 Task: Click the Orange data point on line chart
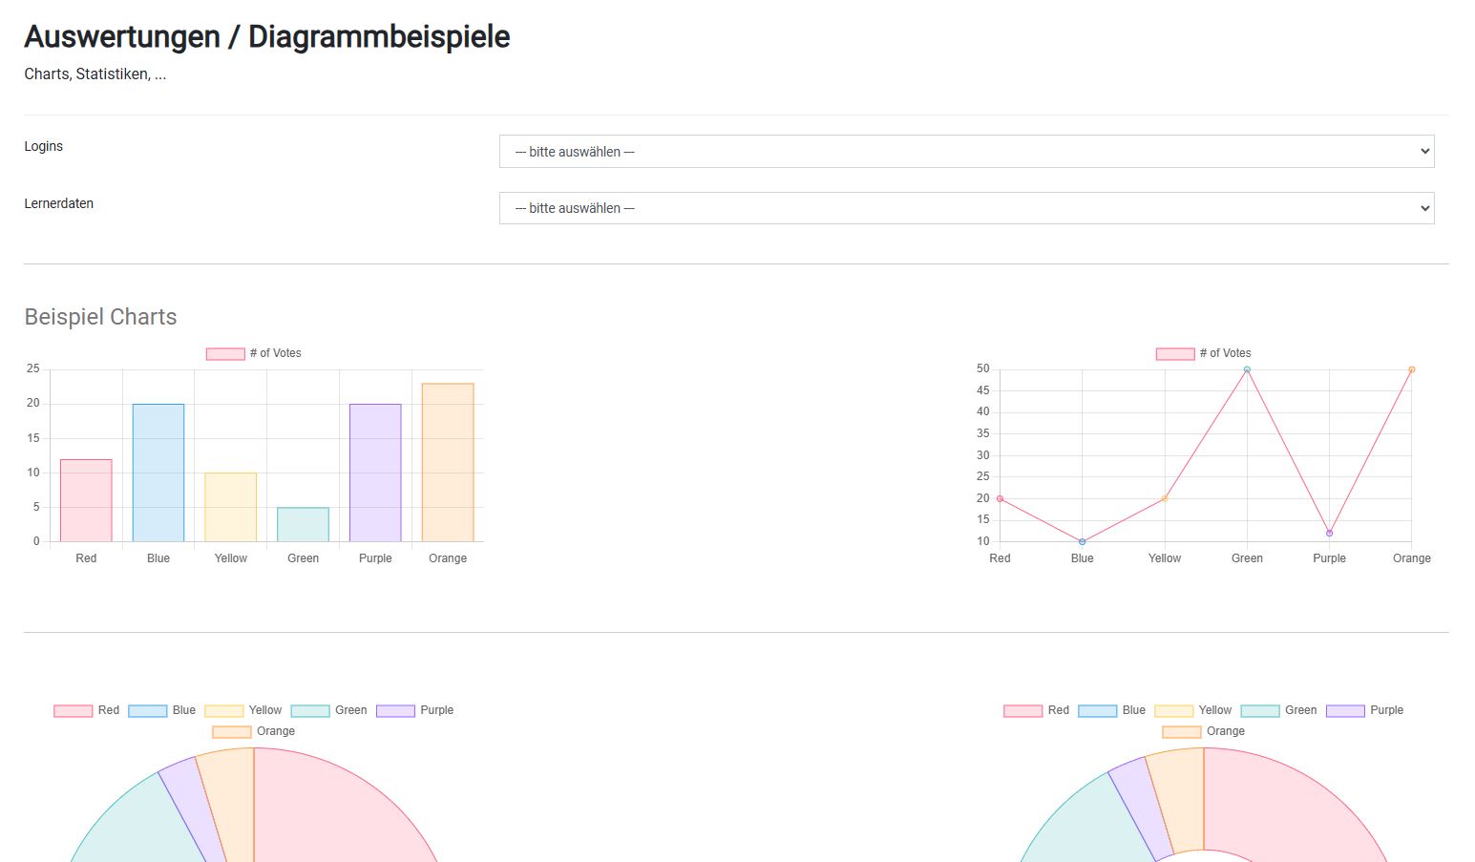(x=1412, y=369)
